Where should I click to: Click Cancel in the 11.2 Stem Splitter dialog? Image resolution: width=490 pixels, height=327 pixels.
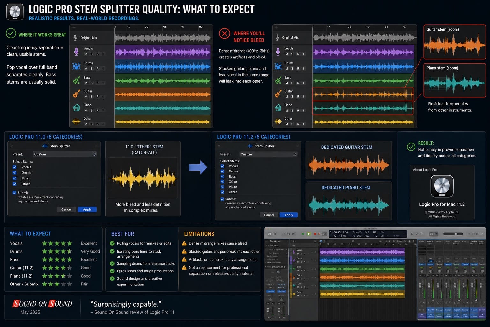[x=269, y=215]
